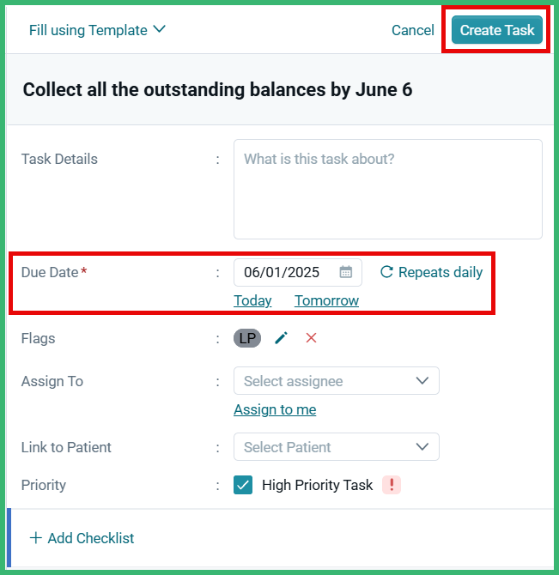Click the circular repeat arrow icon
559x575 pixels.
[386, 272]
